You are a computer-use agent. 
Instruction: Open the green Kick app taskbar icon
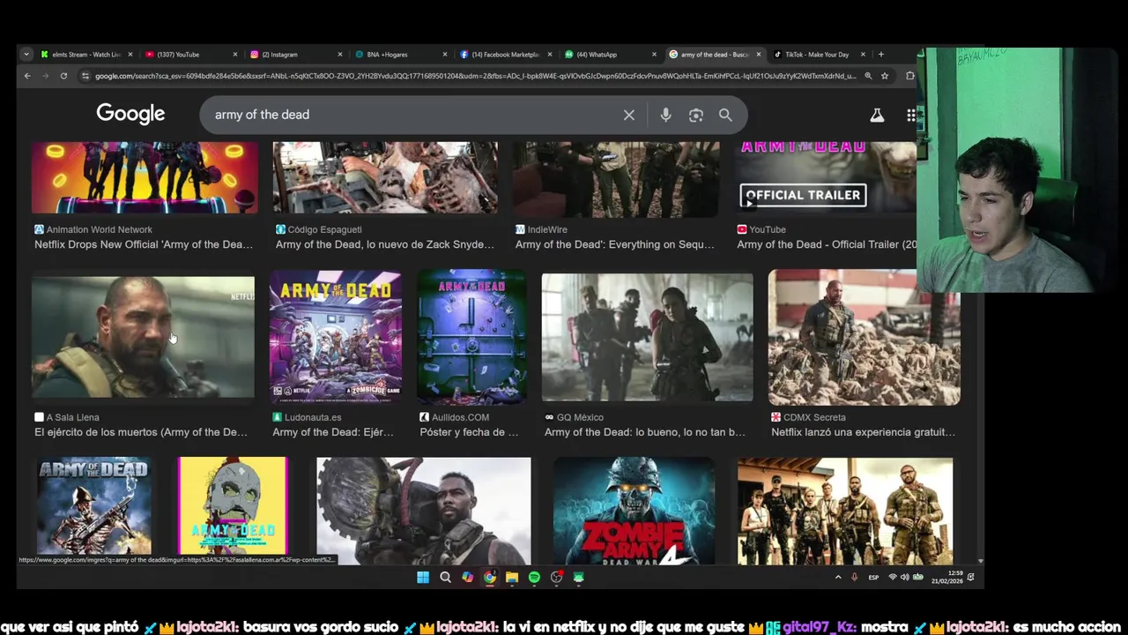(578, 578)
